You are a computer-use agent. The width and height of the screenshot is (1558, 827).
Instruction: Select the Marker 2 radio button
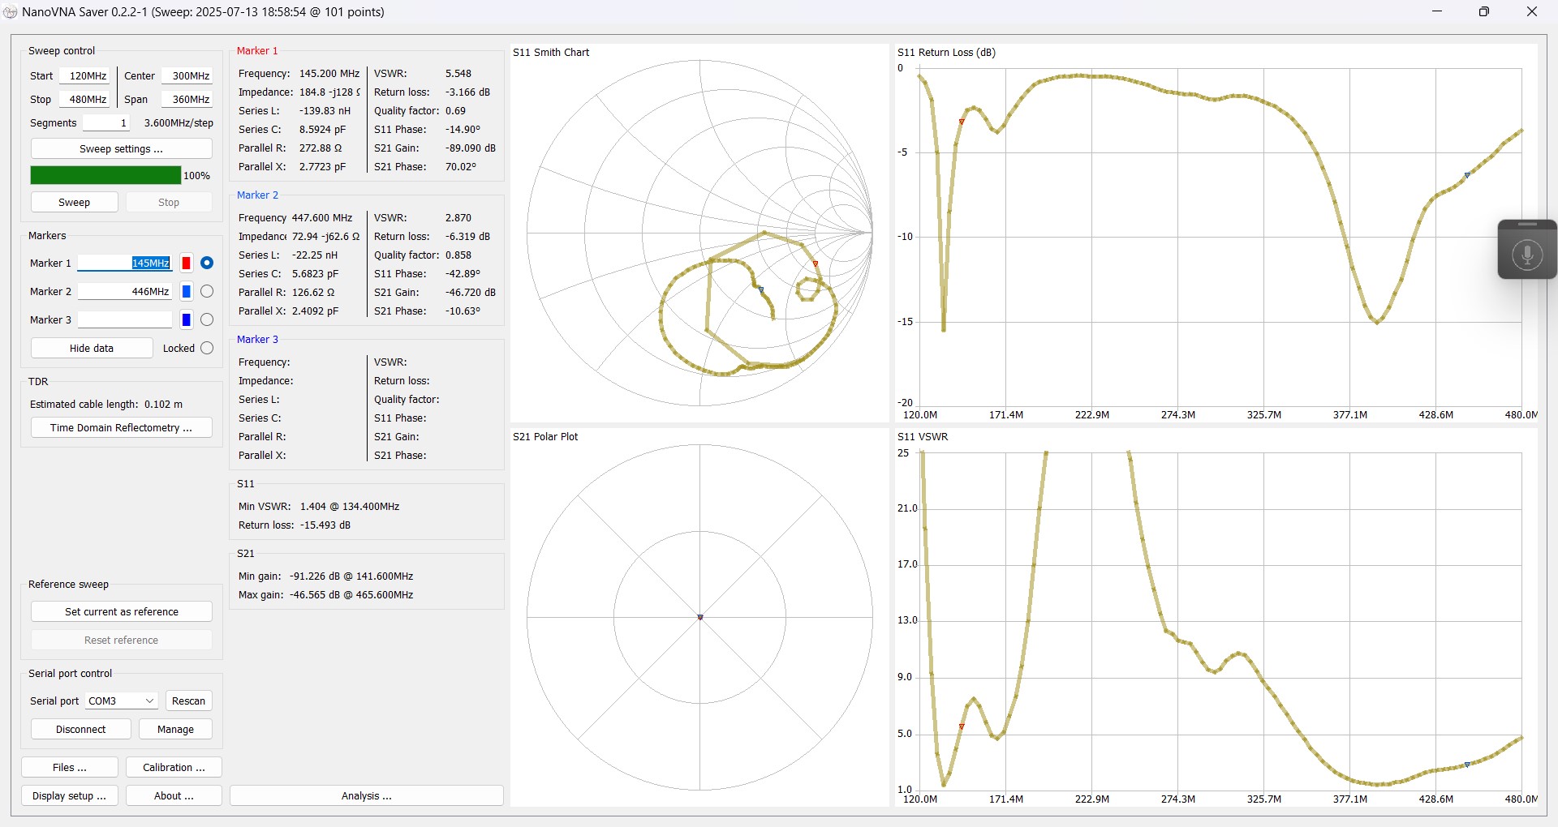207,291
